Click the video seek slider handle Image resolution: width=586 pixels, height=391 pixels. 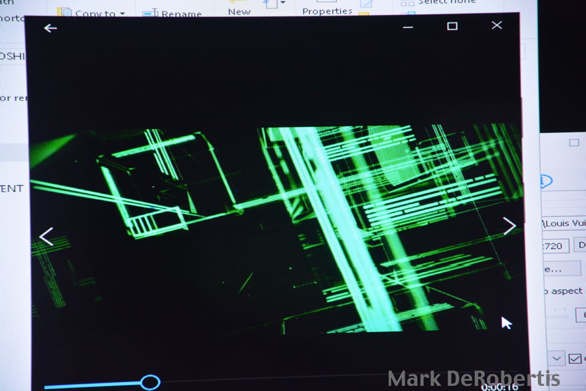click(150, 382)
